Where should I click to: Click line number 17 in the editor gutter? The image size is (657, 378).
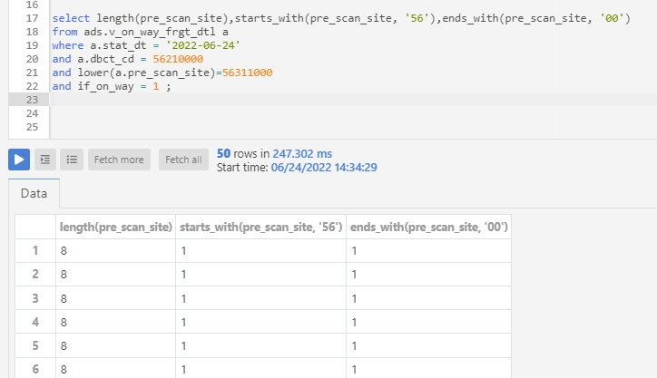pos(32,18)
